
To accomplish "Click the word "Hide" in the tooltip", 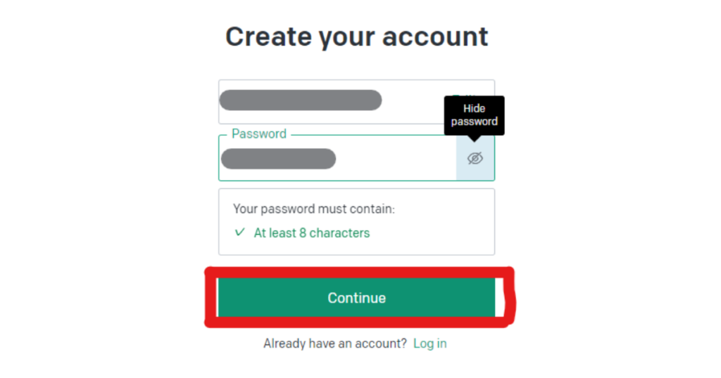I will point(474,109).
